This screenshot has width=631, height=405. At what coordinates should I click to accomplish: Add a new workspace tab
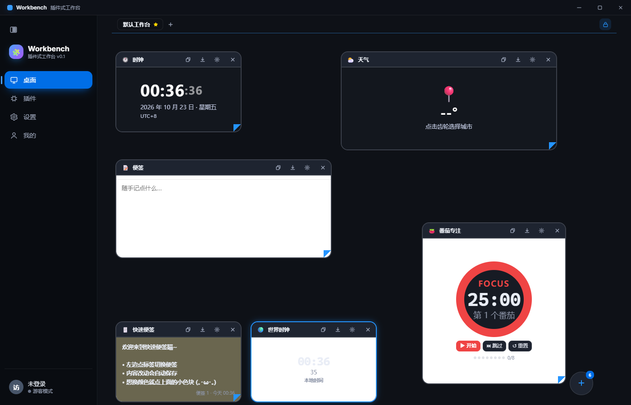[x=170, y=25]
